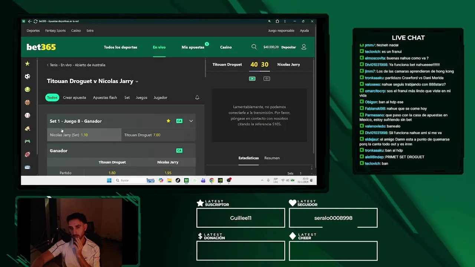Select Partido odds 1.80 for Titouan Droguet

pyautogui.click(x=112, y=173)
